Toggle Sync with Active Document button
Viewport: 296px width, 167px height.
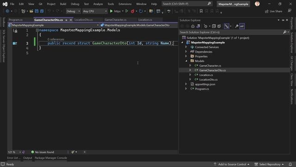tap(227, 26)
